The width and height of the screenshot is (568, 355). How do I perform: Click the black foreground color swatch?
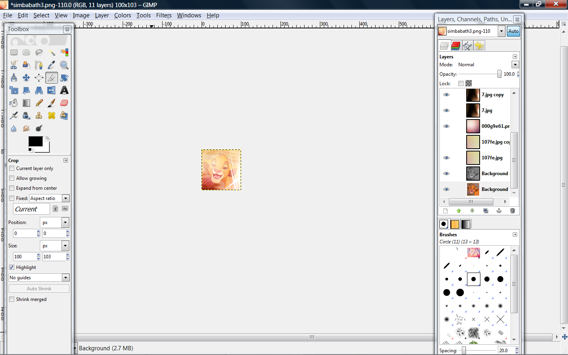click(x=35, y=141)
